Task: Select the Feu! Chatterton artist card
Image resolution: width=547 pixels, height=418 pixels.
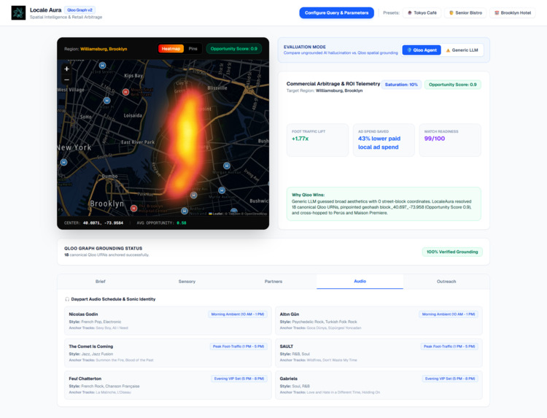Action: click(x=168, y=385)
